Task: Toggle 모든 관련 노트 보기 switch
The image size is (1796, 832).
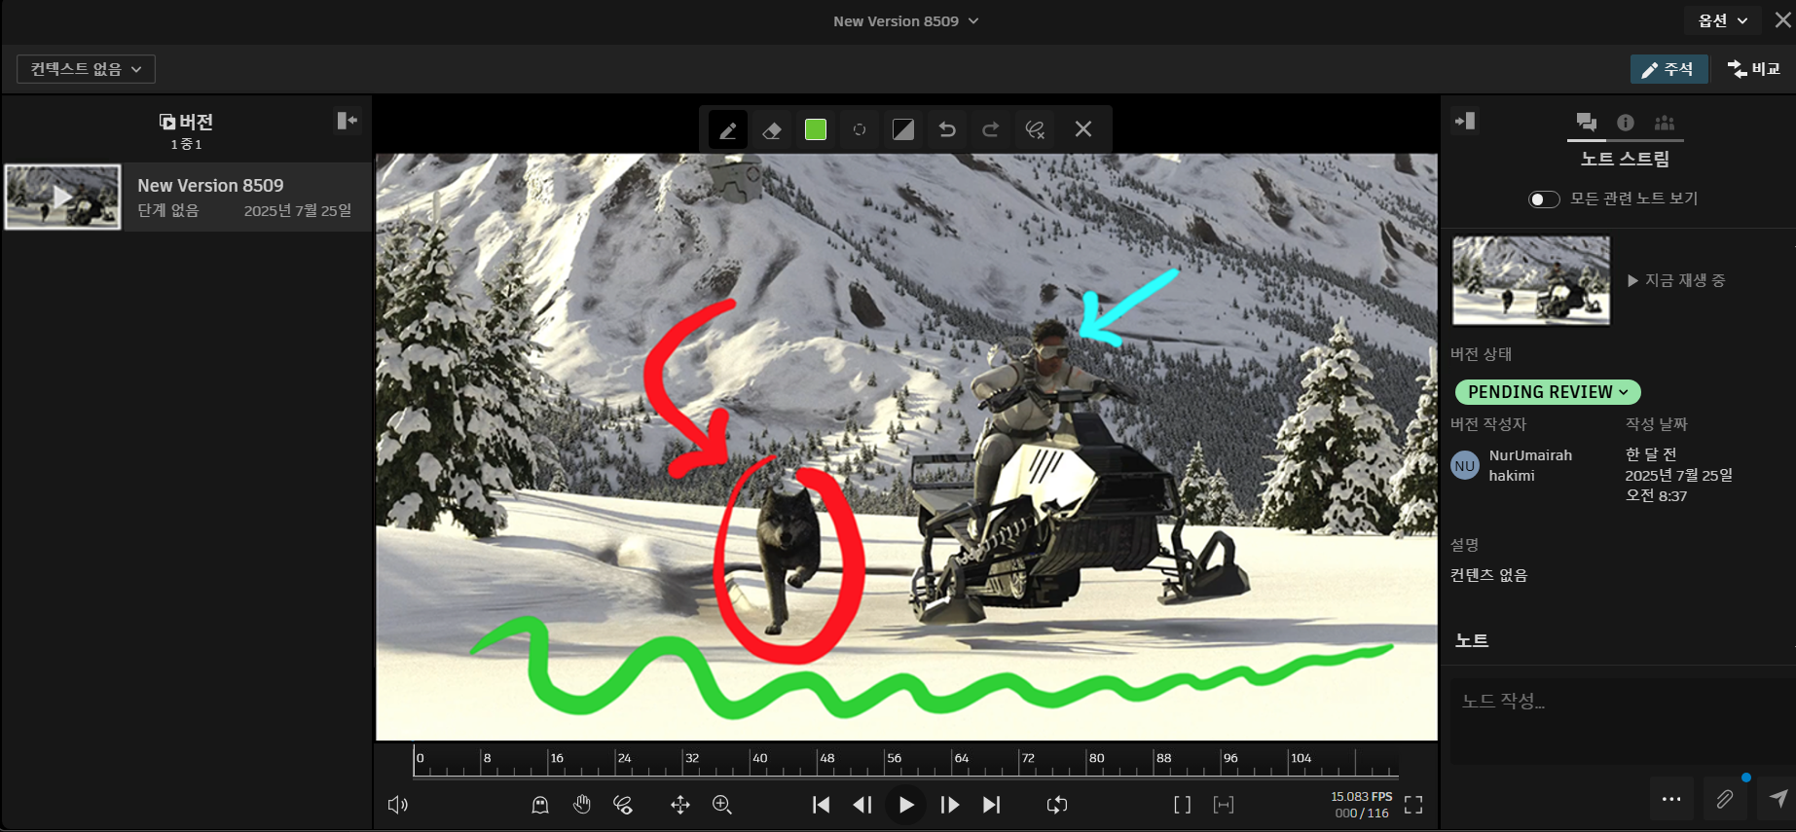Action: click(x=1544, y=199)
